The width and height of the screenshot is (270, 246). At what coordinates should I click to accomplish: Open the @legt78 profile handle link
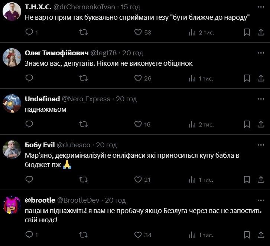103,53
